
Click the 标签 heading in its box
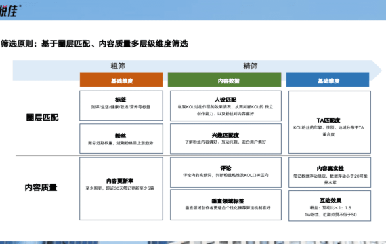pyautogui.click(x=121, y=100)
